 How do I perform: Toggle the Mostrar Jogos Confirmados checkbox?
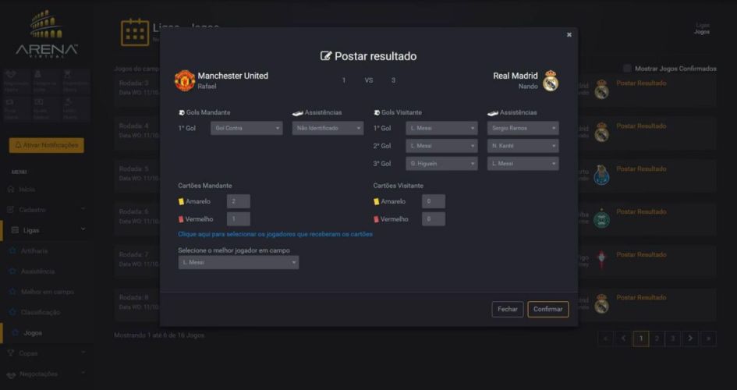(x=627, y=69)
